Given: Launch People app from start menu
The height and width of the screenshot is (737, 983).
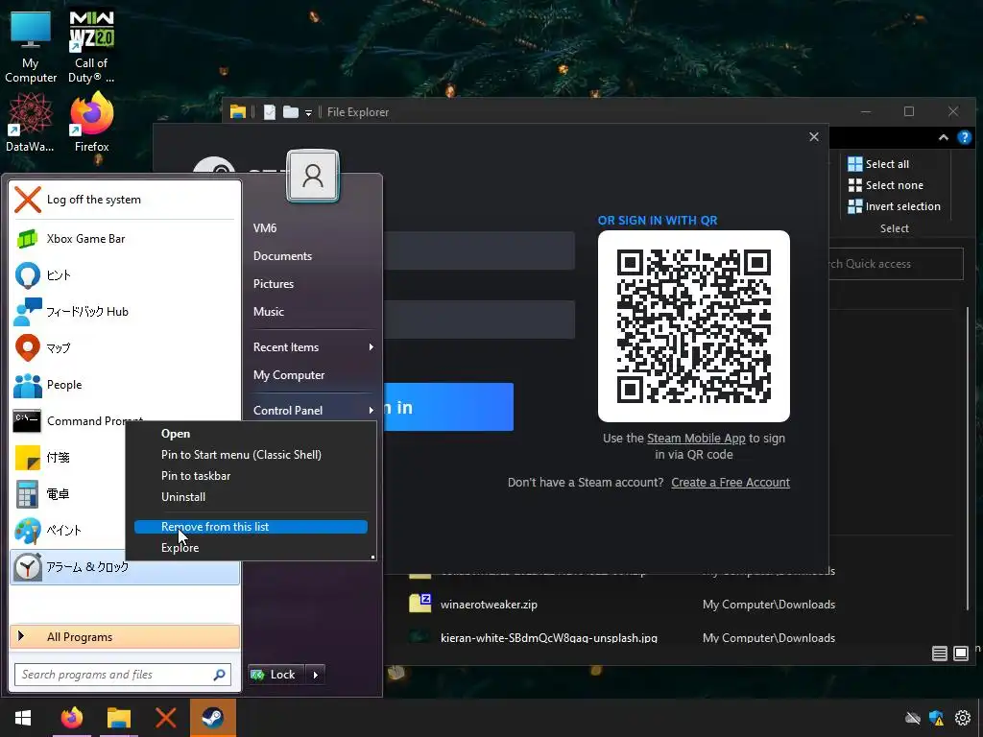Looking at the screenshot, I should [125, 385].
